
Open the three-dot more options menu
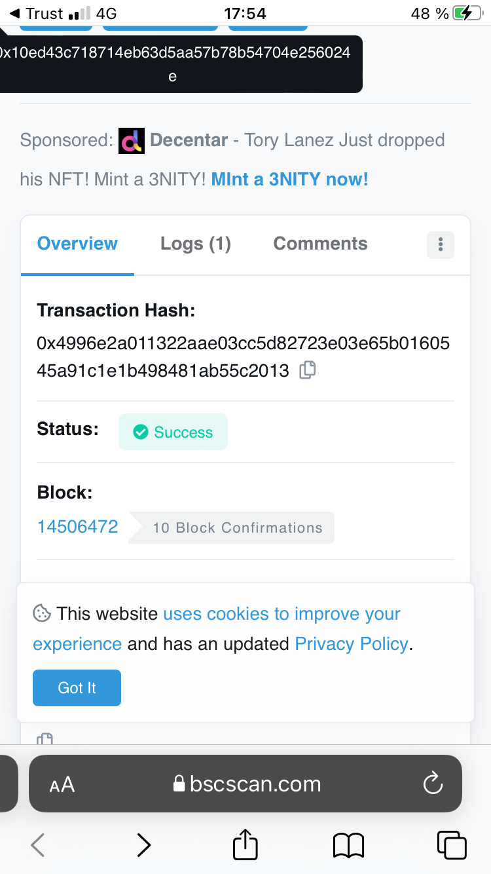(x=441, y=244)
